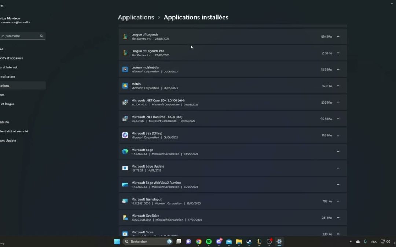This screenshot has height=247, width=396.
Task: Click the Settings gear icon in taskbar
Action: [279, 242]
